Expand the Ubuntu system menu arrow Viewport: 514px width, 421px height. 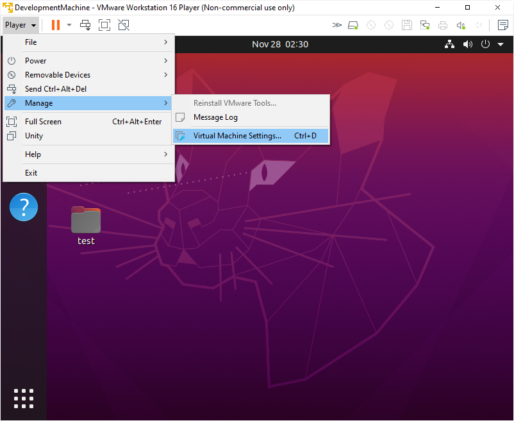tap(501, 44)
